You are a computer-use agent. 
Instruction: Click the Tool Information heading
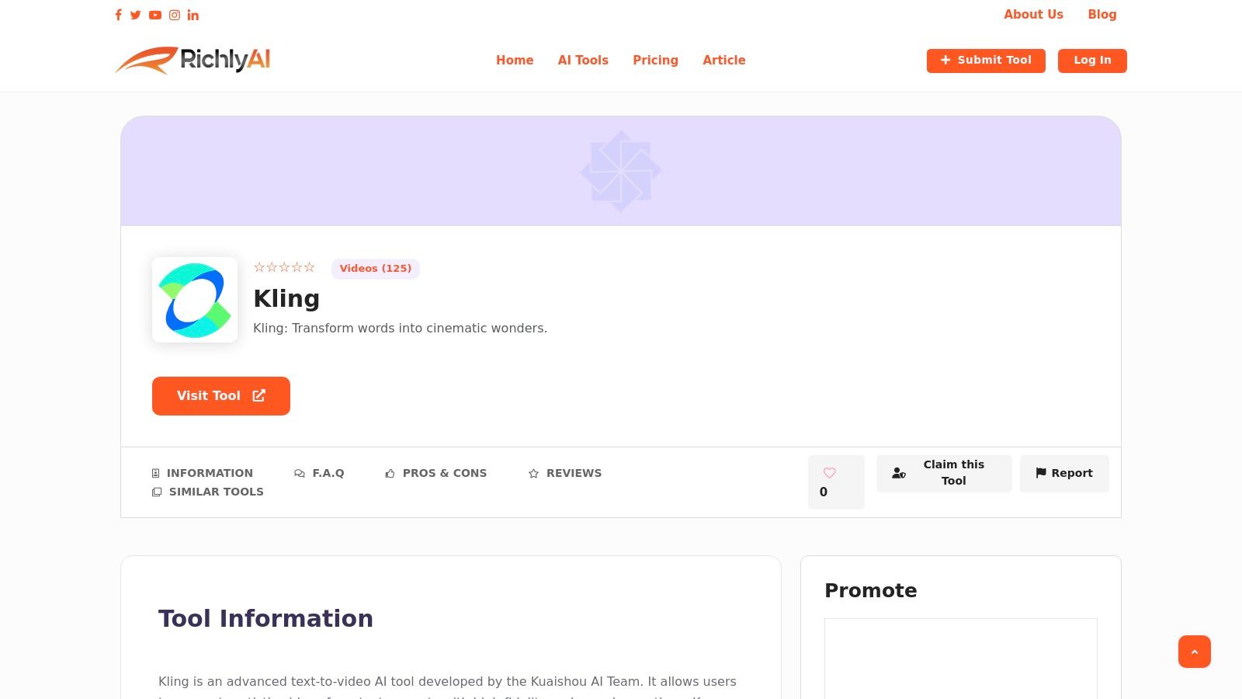[265, 618]
